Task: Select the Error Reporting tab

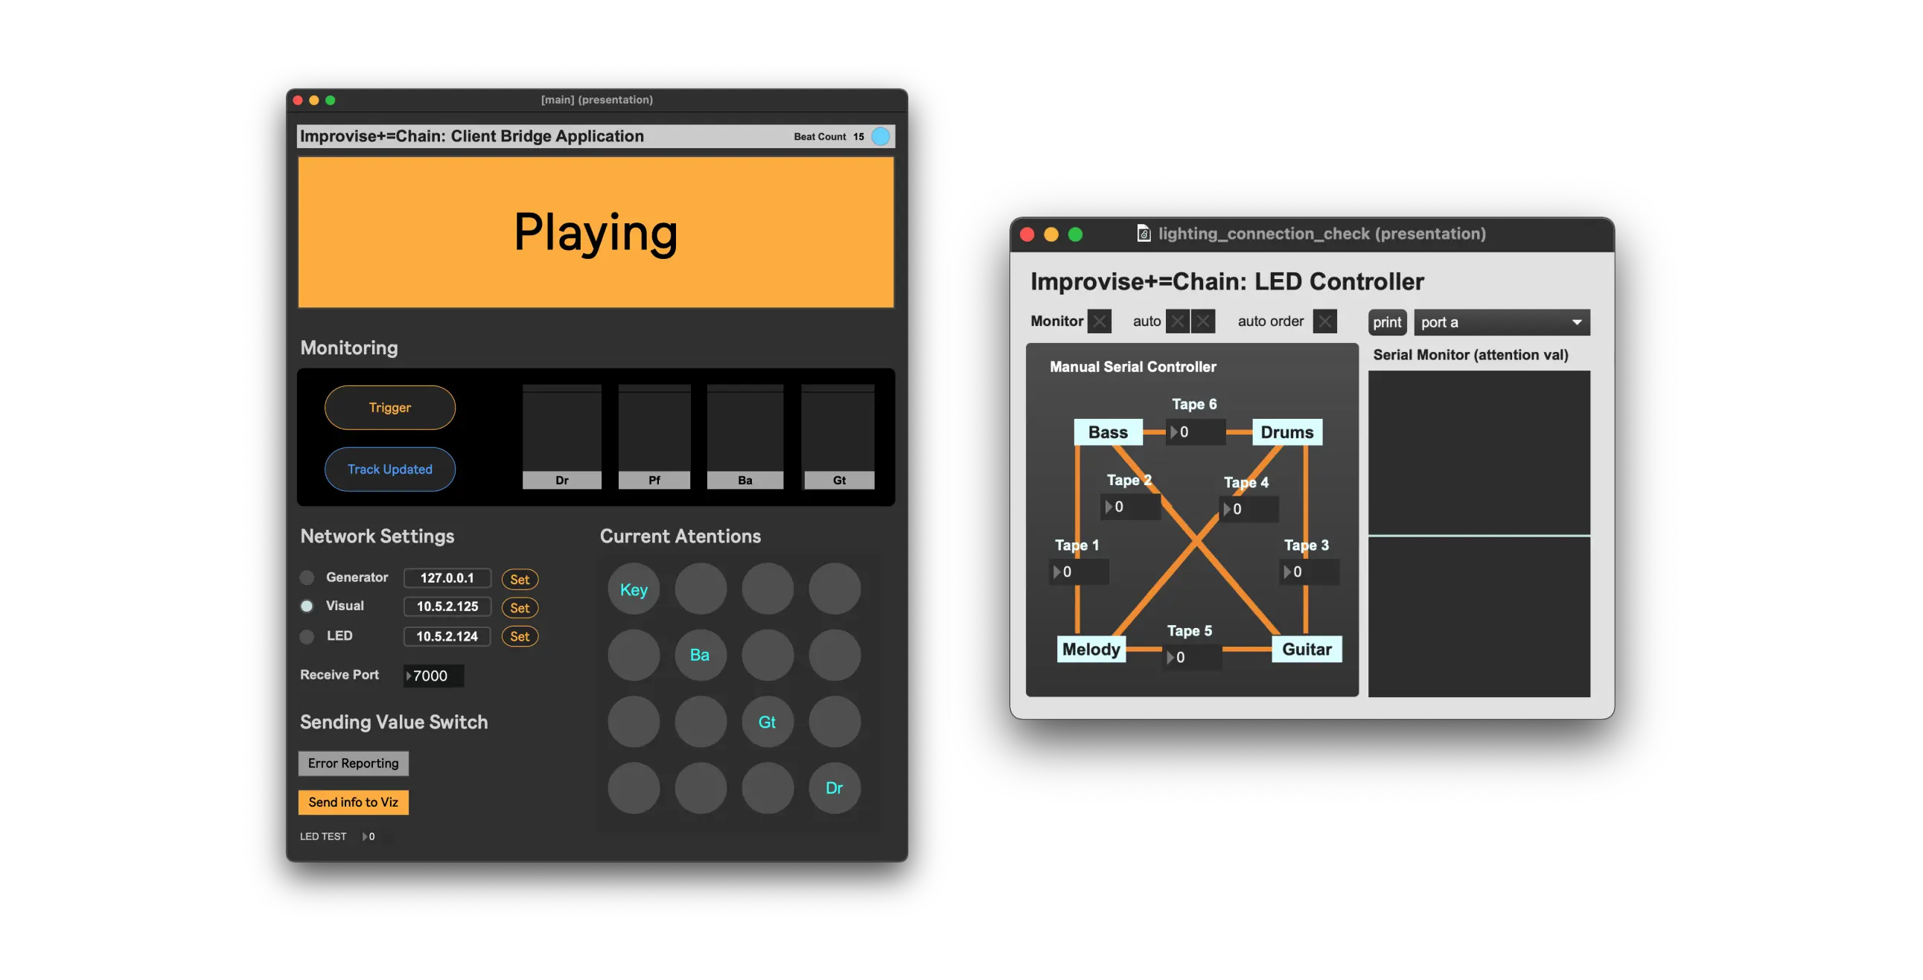Action: (x=353, y=763)
